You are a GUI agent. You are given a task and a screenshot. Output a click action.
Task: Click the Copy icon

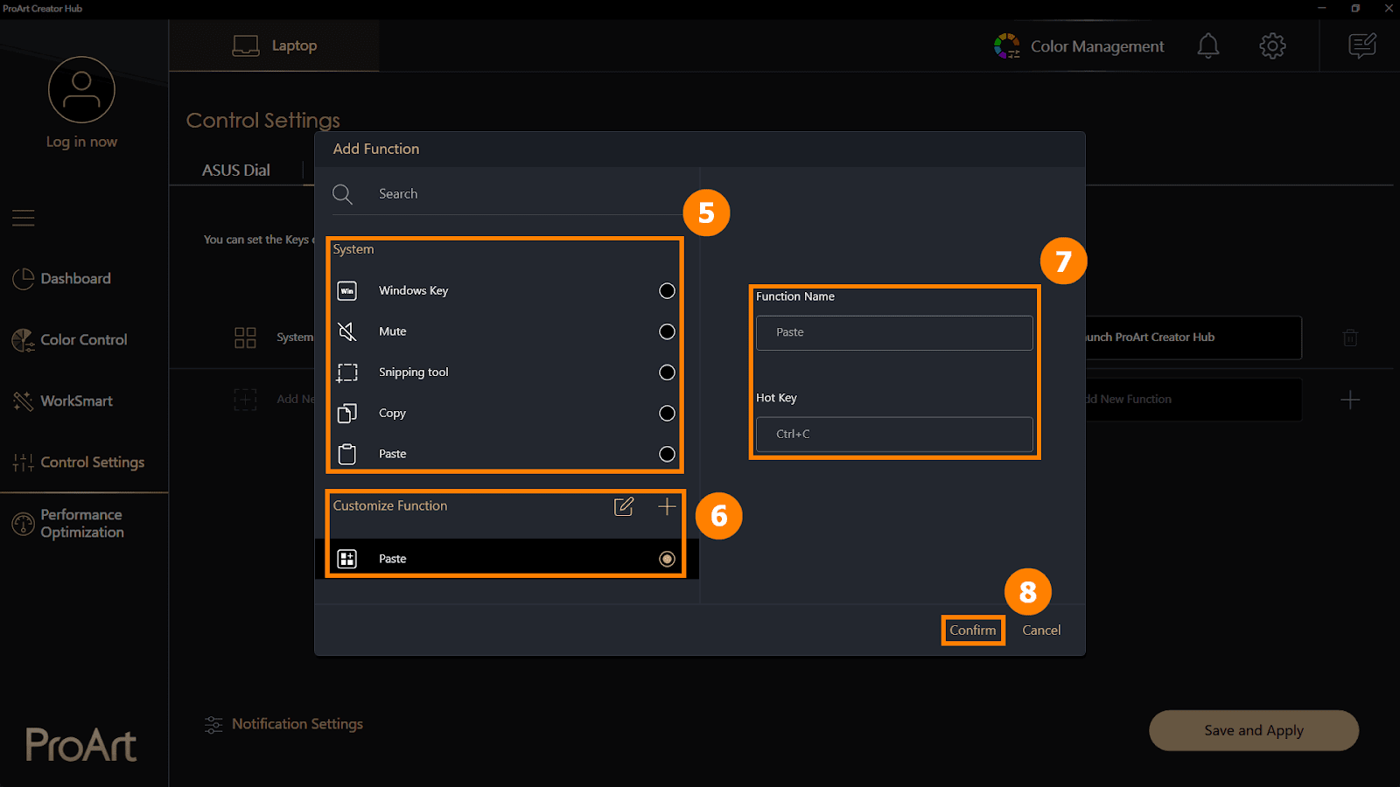coord(347,413)
